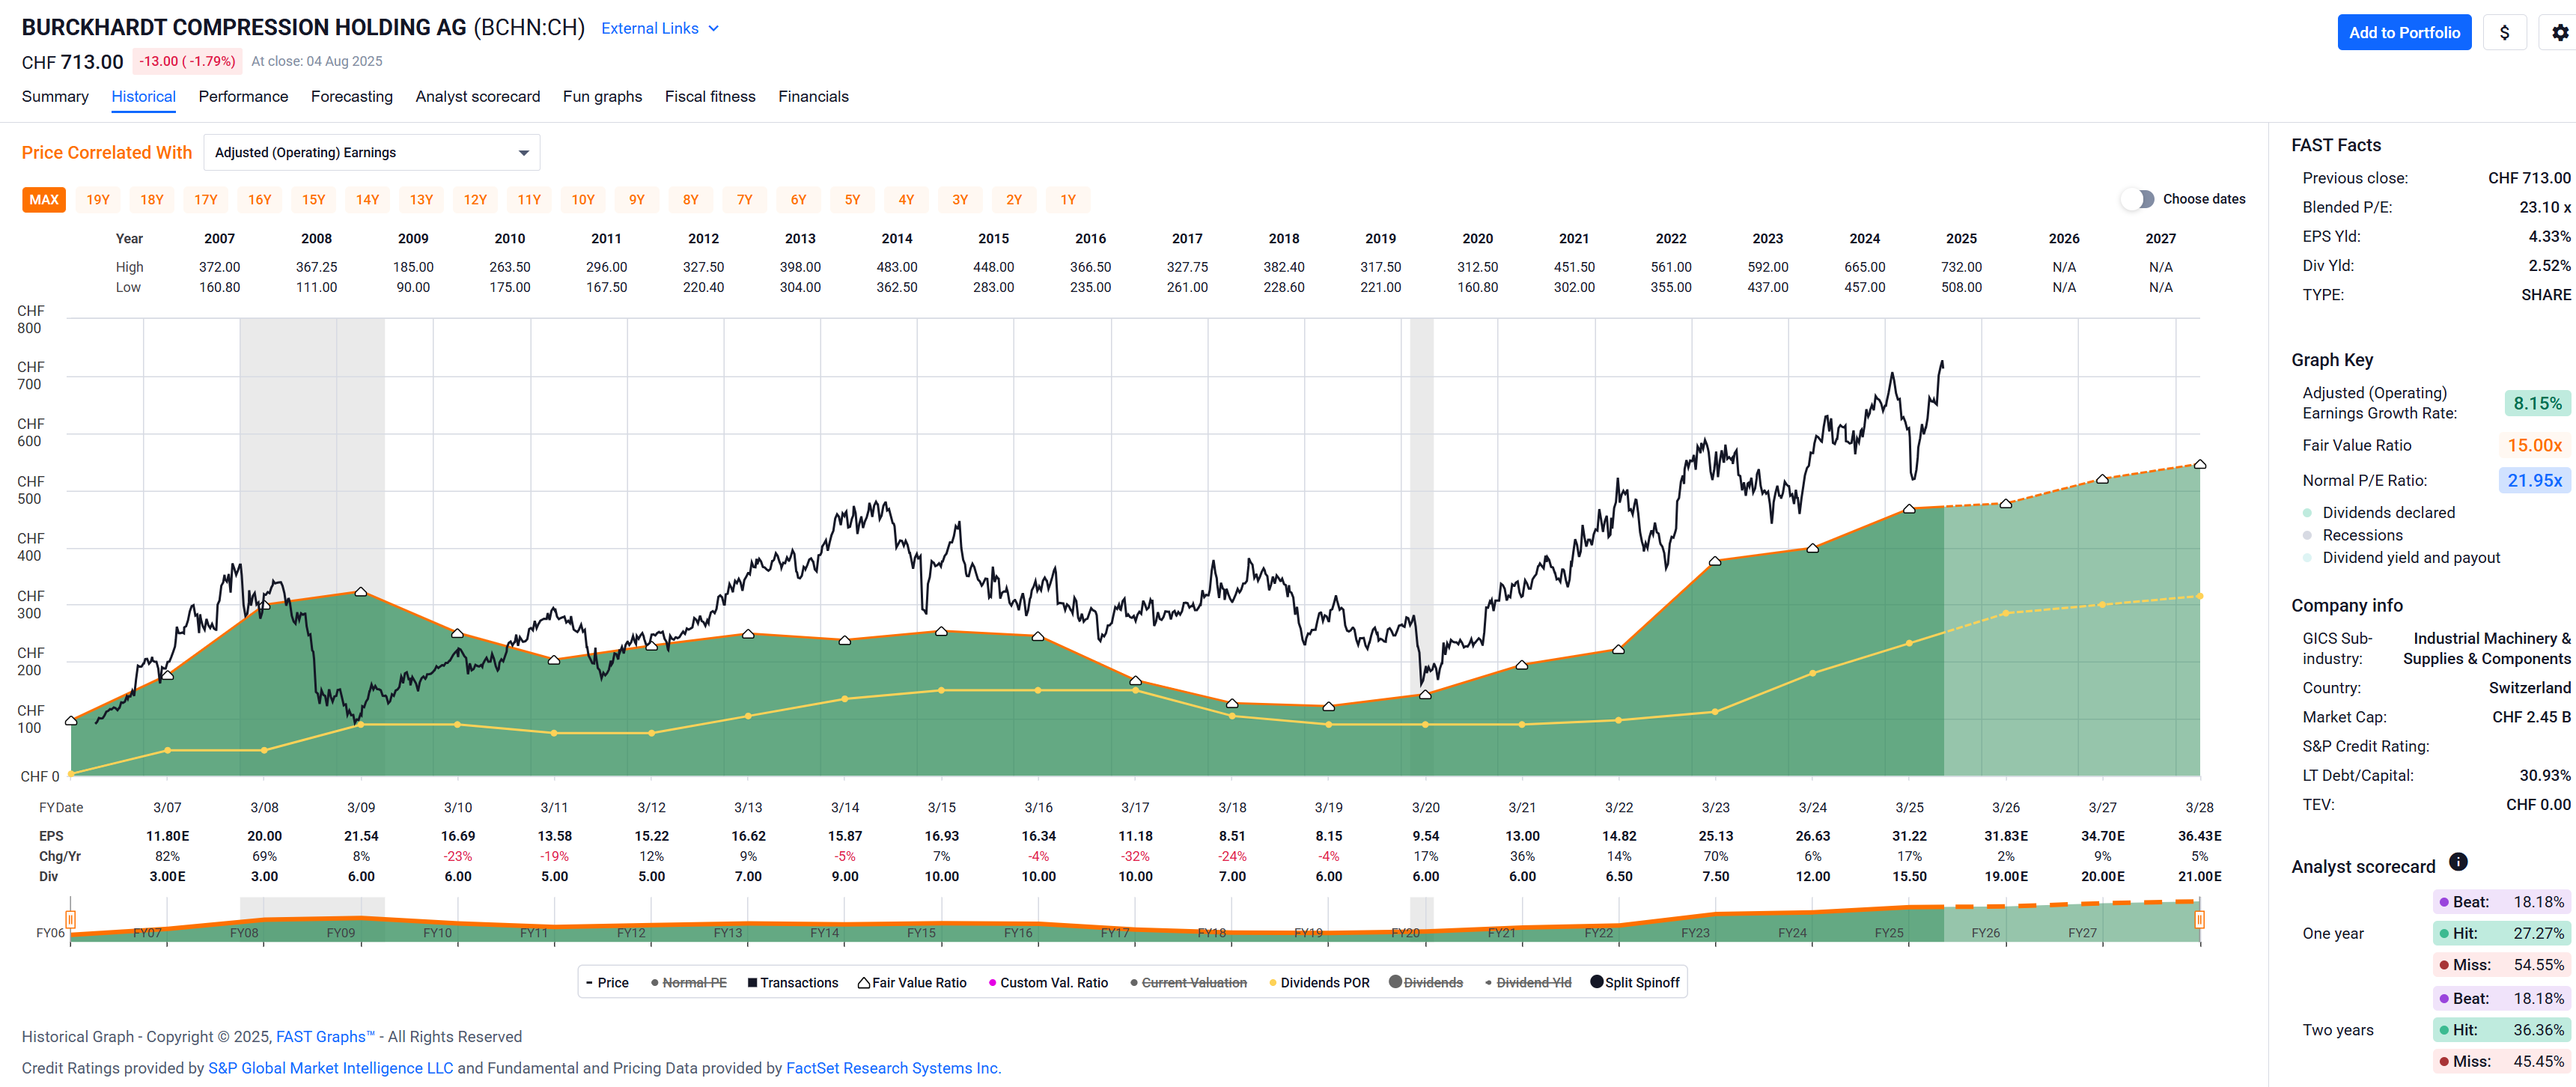Open the Financials tab
The height and width of the screenshot is (1087, 2576).
pyautogui.click(x=813, y=96)
